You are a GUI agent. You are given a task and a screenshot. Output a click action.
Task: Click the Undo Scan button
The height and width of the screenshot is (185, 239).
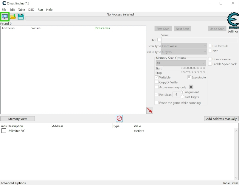tap(217, 29)
